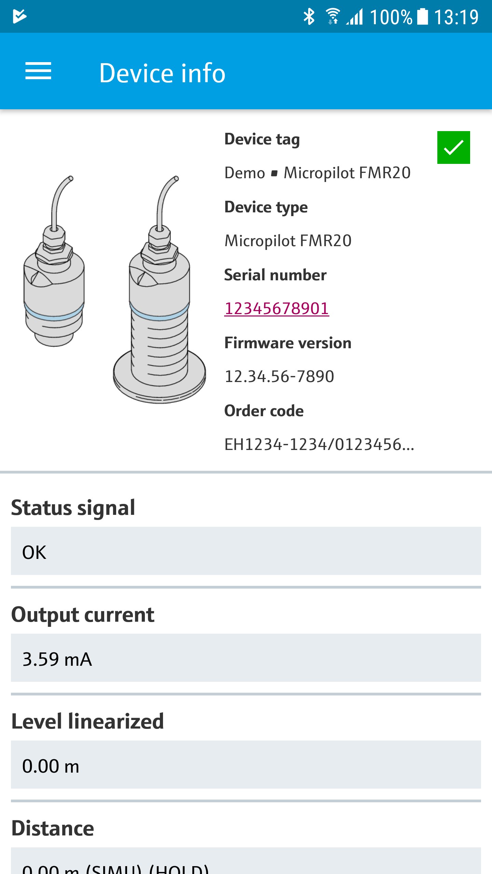The width and height of the screenshot is (492, 874).
Task: Tap the 13:19 clock in status bar
Action: coord(456,17)
